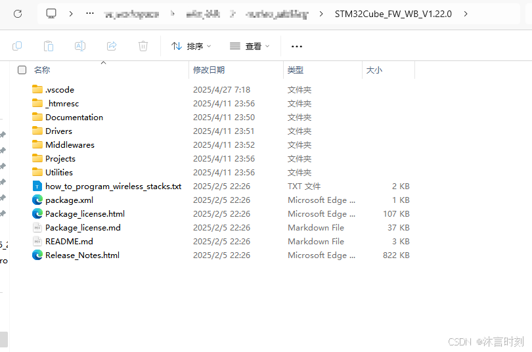Open the 排序 sort dropdown
This screenshot has height=352, width=532.
click(x=191, y=46)
